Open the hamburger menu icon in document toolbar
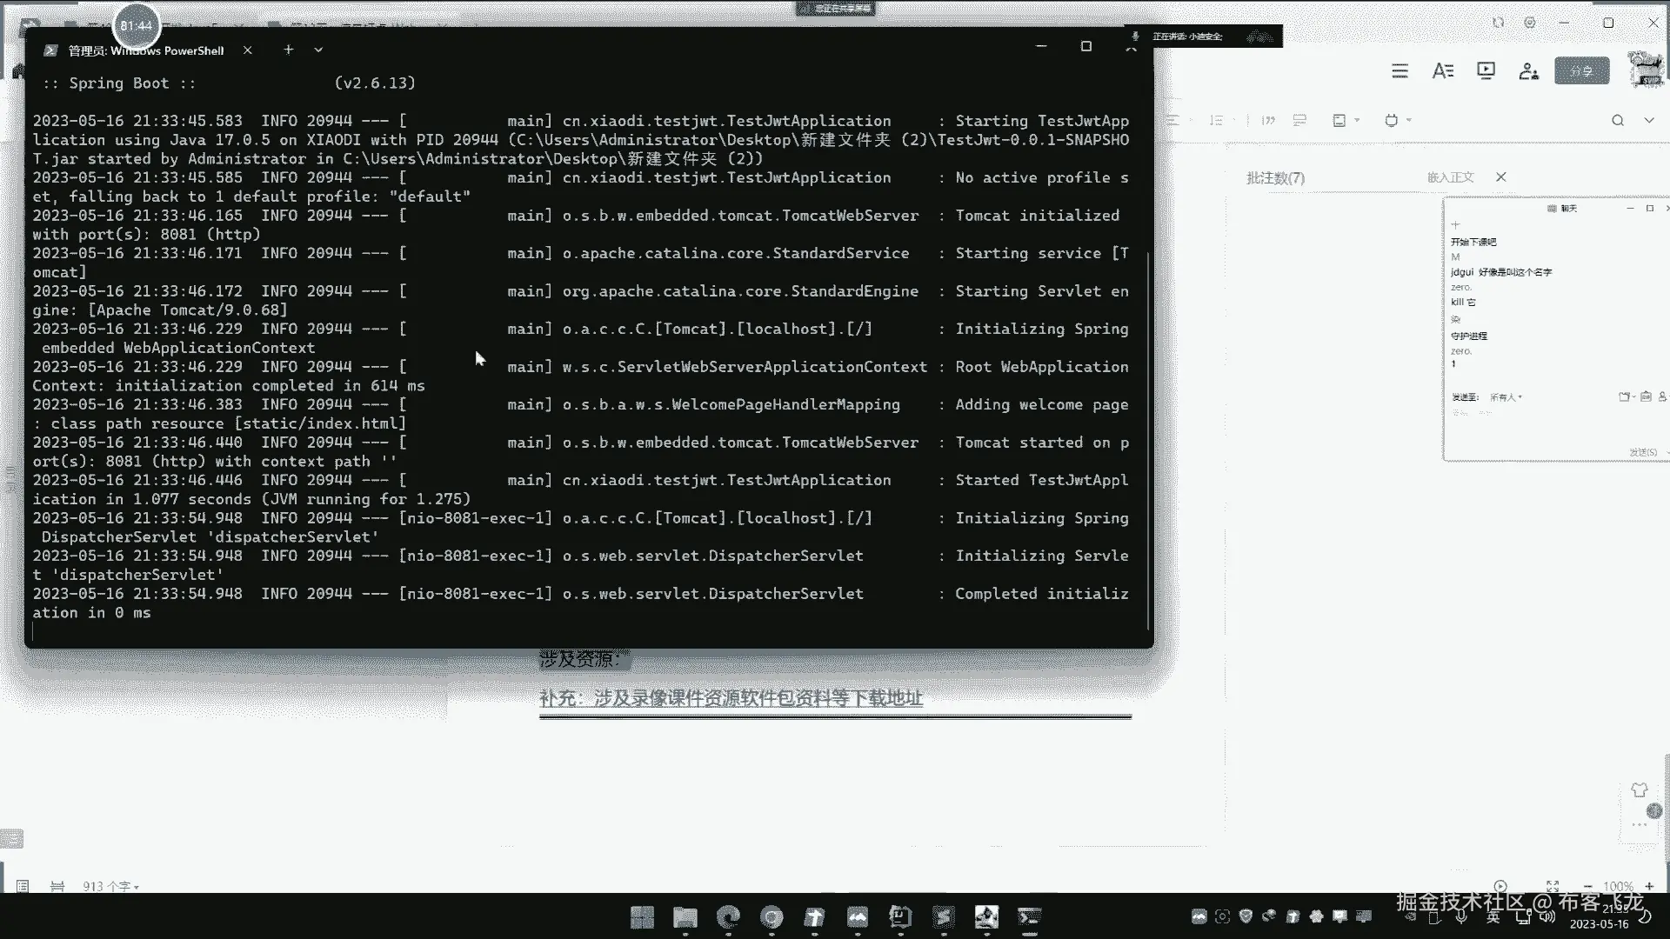Image resolution: width=1670 pixels, height=939 pixels. click(1399, 71)
